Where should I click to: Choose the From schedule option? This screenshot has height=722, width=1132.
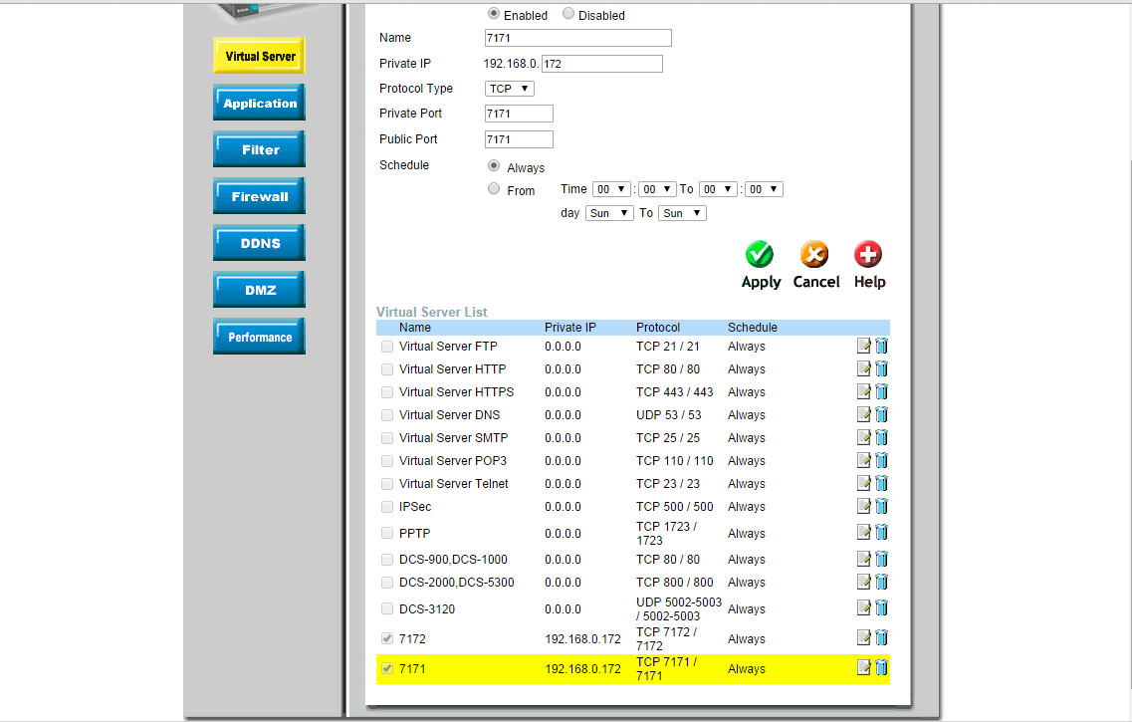point(494,189)
